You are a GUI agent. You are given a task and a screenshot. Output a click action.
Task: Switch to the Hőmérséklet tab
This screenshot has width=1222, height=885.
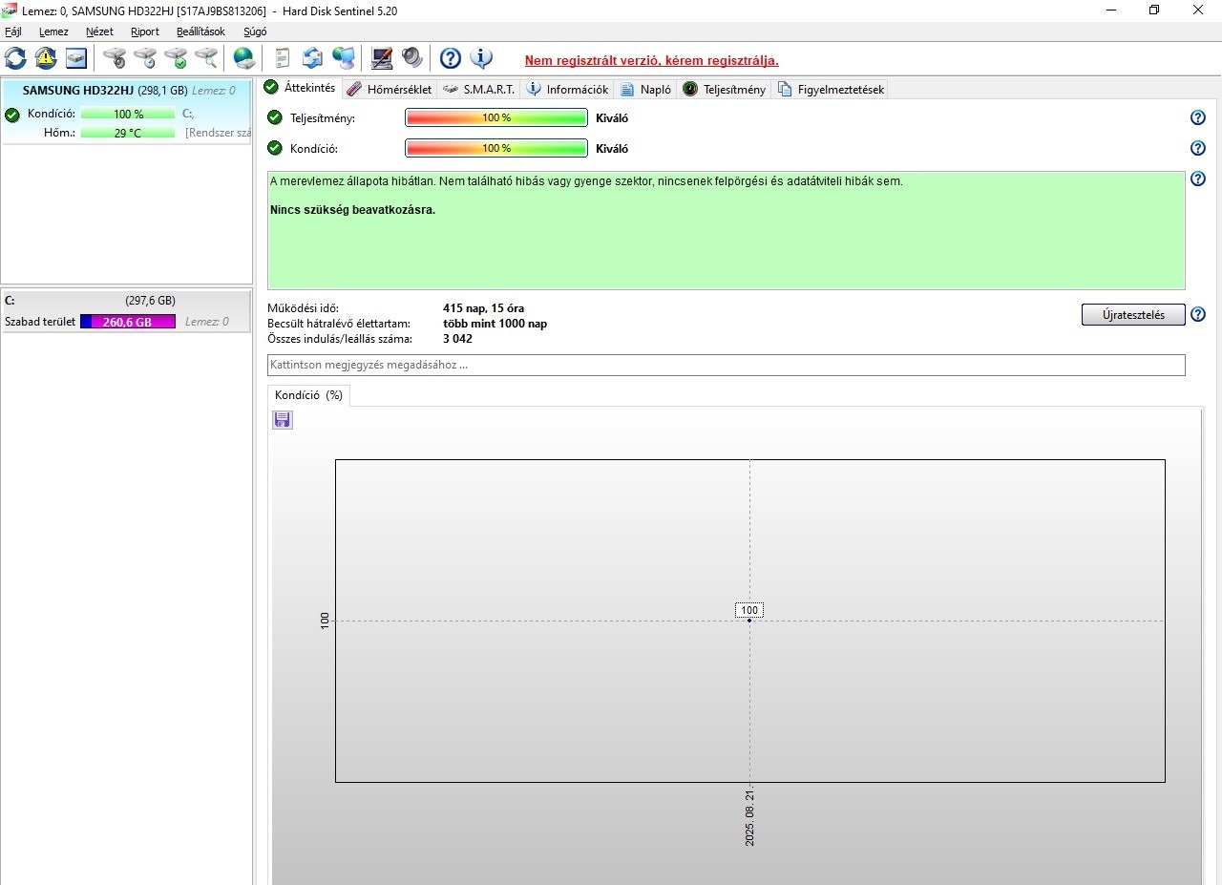pyautogui.click(x=390, y=89)
